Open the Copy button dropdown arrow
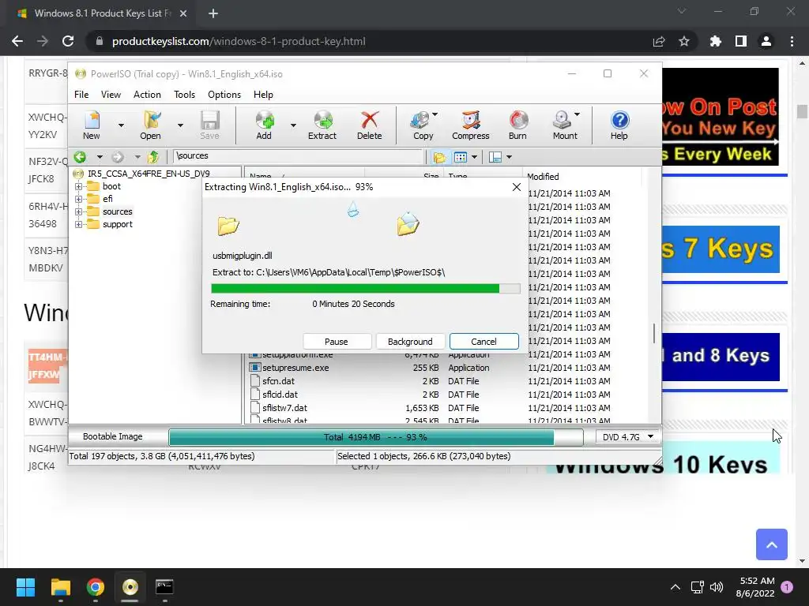Screen dimensions: 809x606 pos(435,114)
